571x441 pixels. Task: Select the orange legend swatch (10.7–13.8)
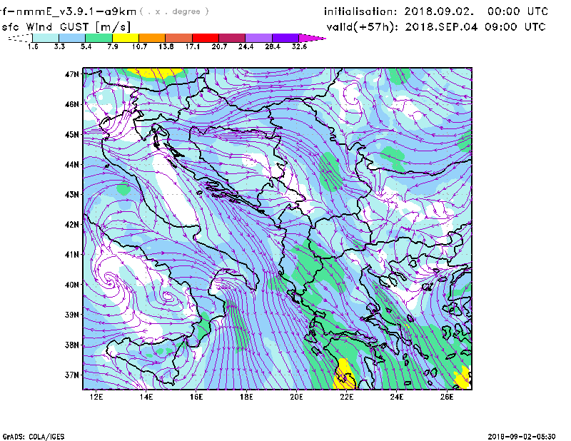(x=152, y=38)
